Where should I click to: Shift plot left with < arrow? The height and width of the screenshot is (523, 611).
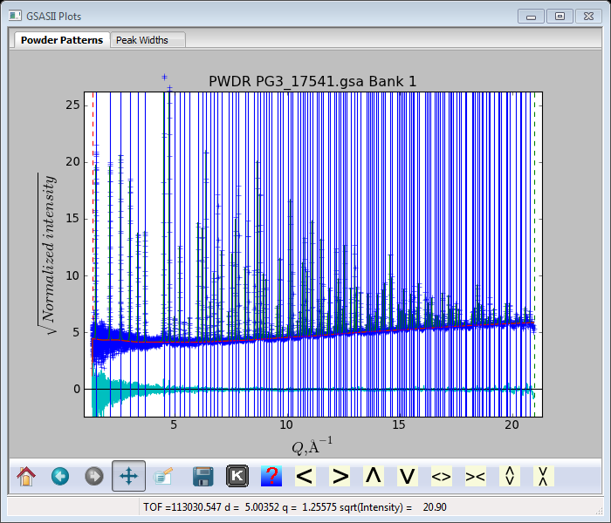tap(305, 476)
